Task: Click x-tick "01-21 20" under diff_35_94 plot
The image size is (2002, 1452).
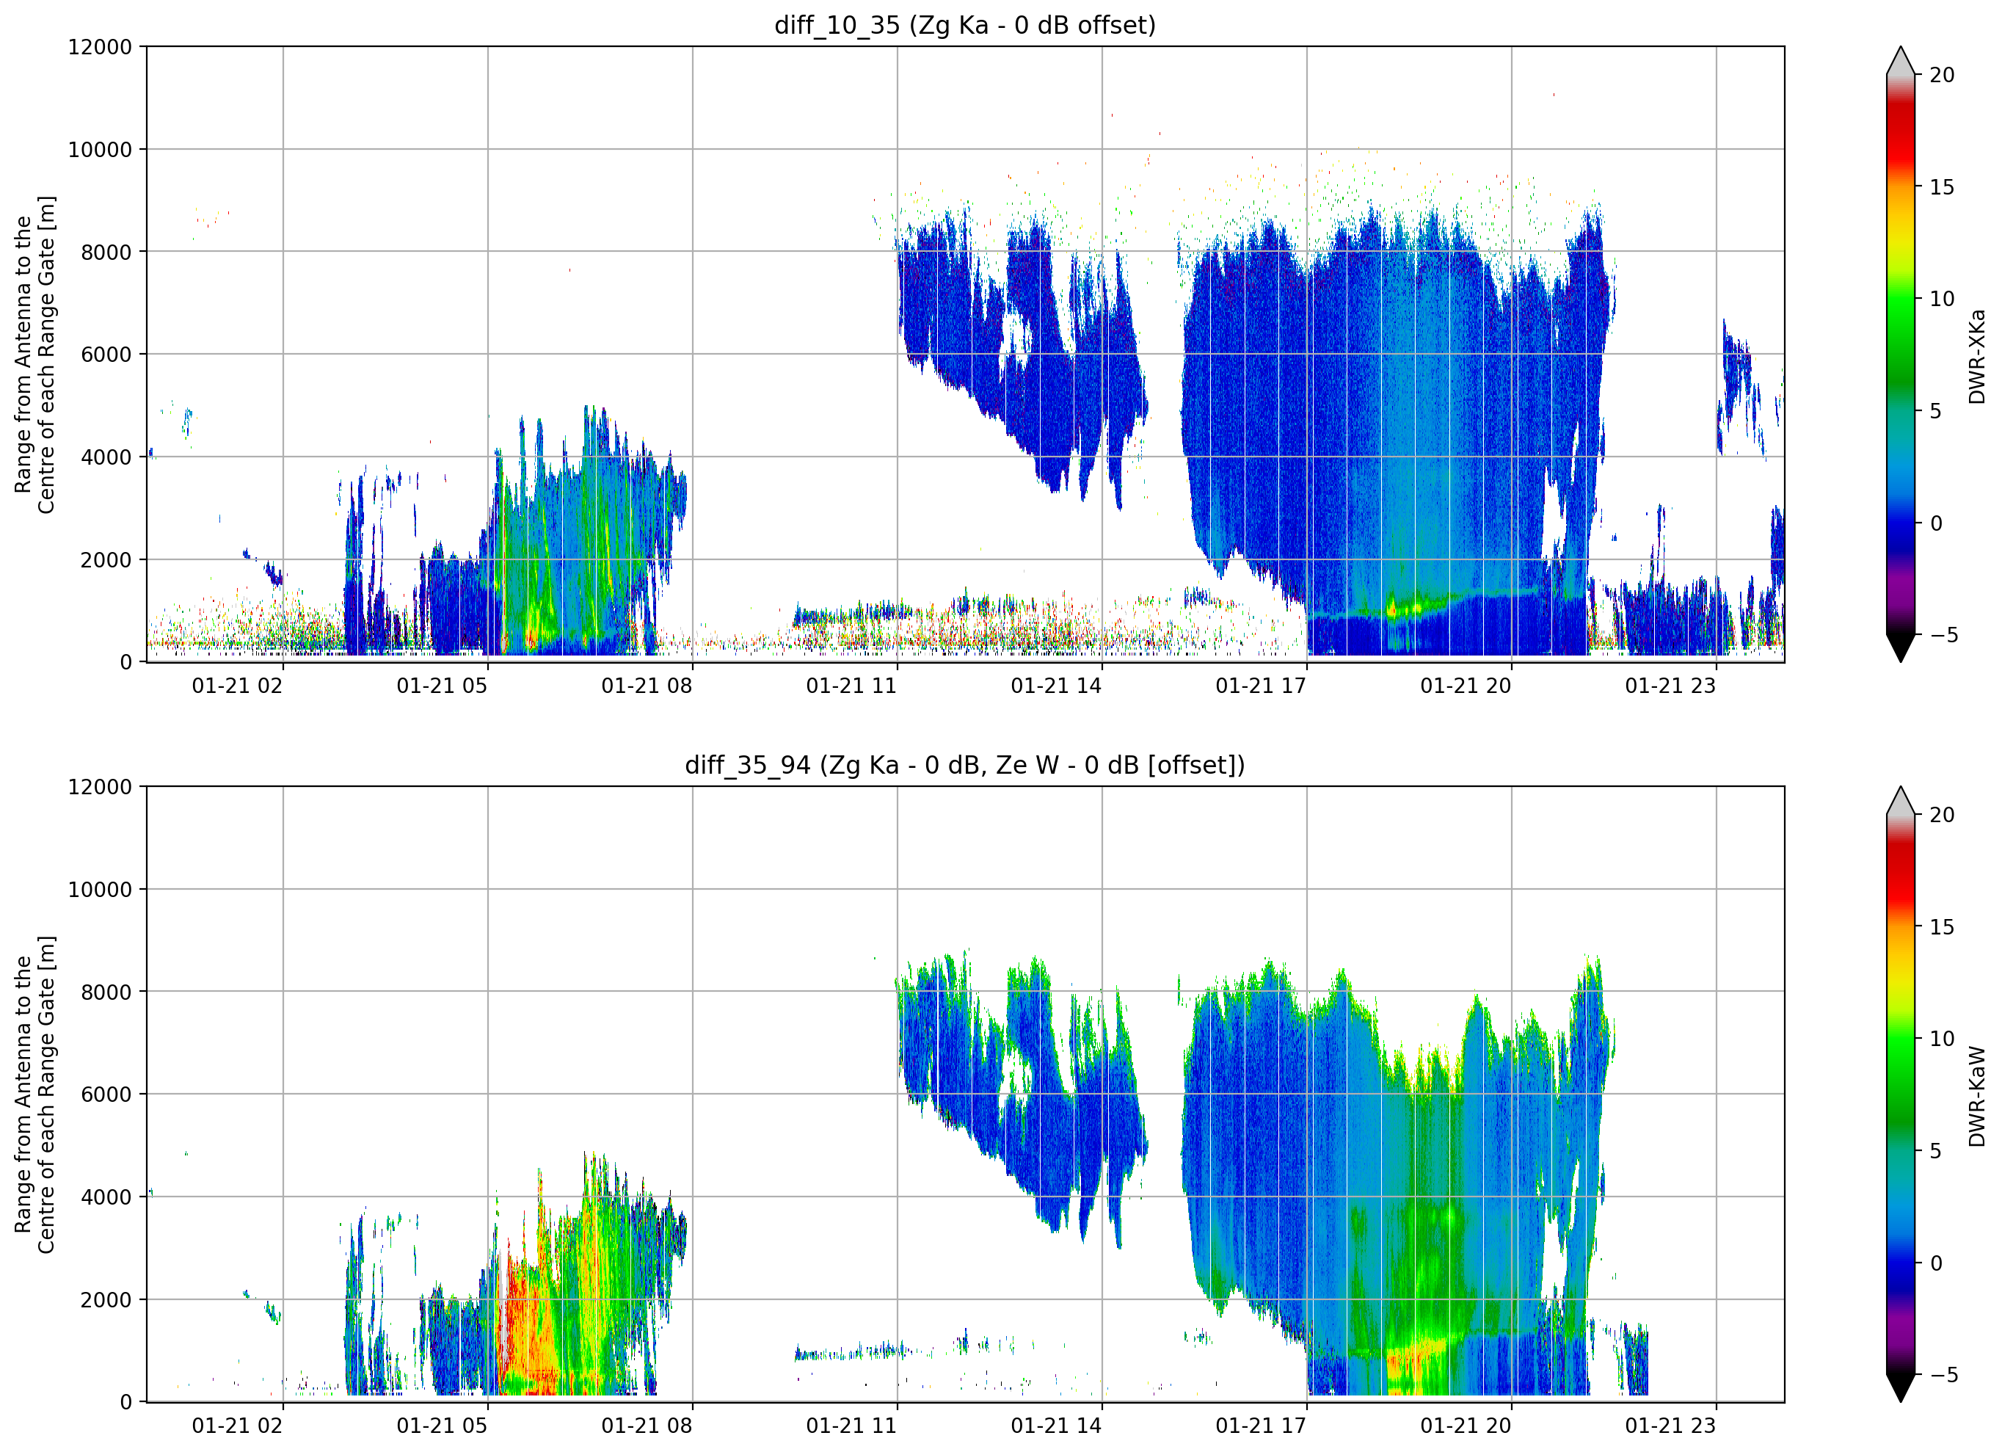Action: pos(1466,1426)
